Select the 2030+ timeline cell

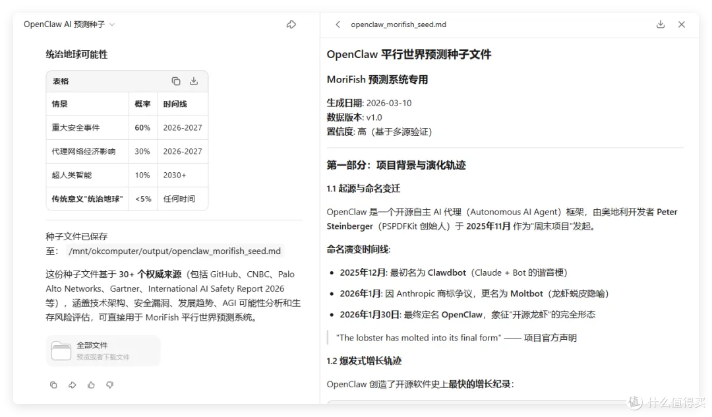pyautogui.click(x=183, y=175)
